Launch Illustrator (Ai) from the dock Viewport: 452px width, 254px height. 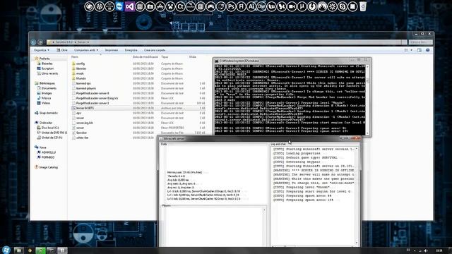[x=251, y=6]
